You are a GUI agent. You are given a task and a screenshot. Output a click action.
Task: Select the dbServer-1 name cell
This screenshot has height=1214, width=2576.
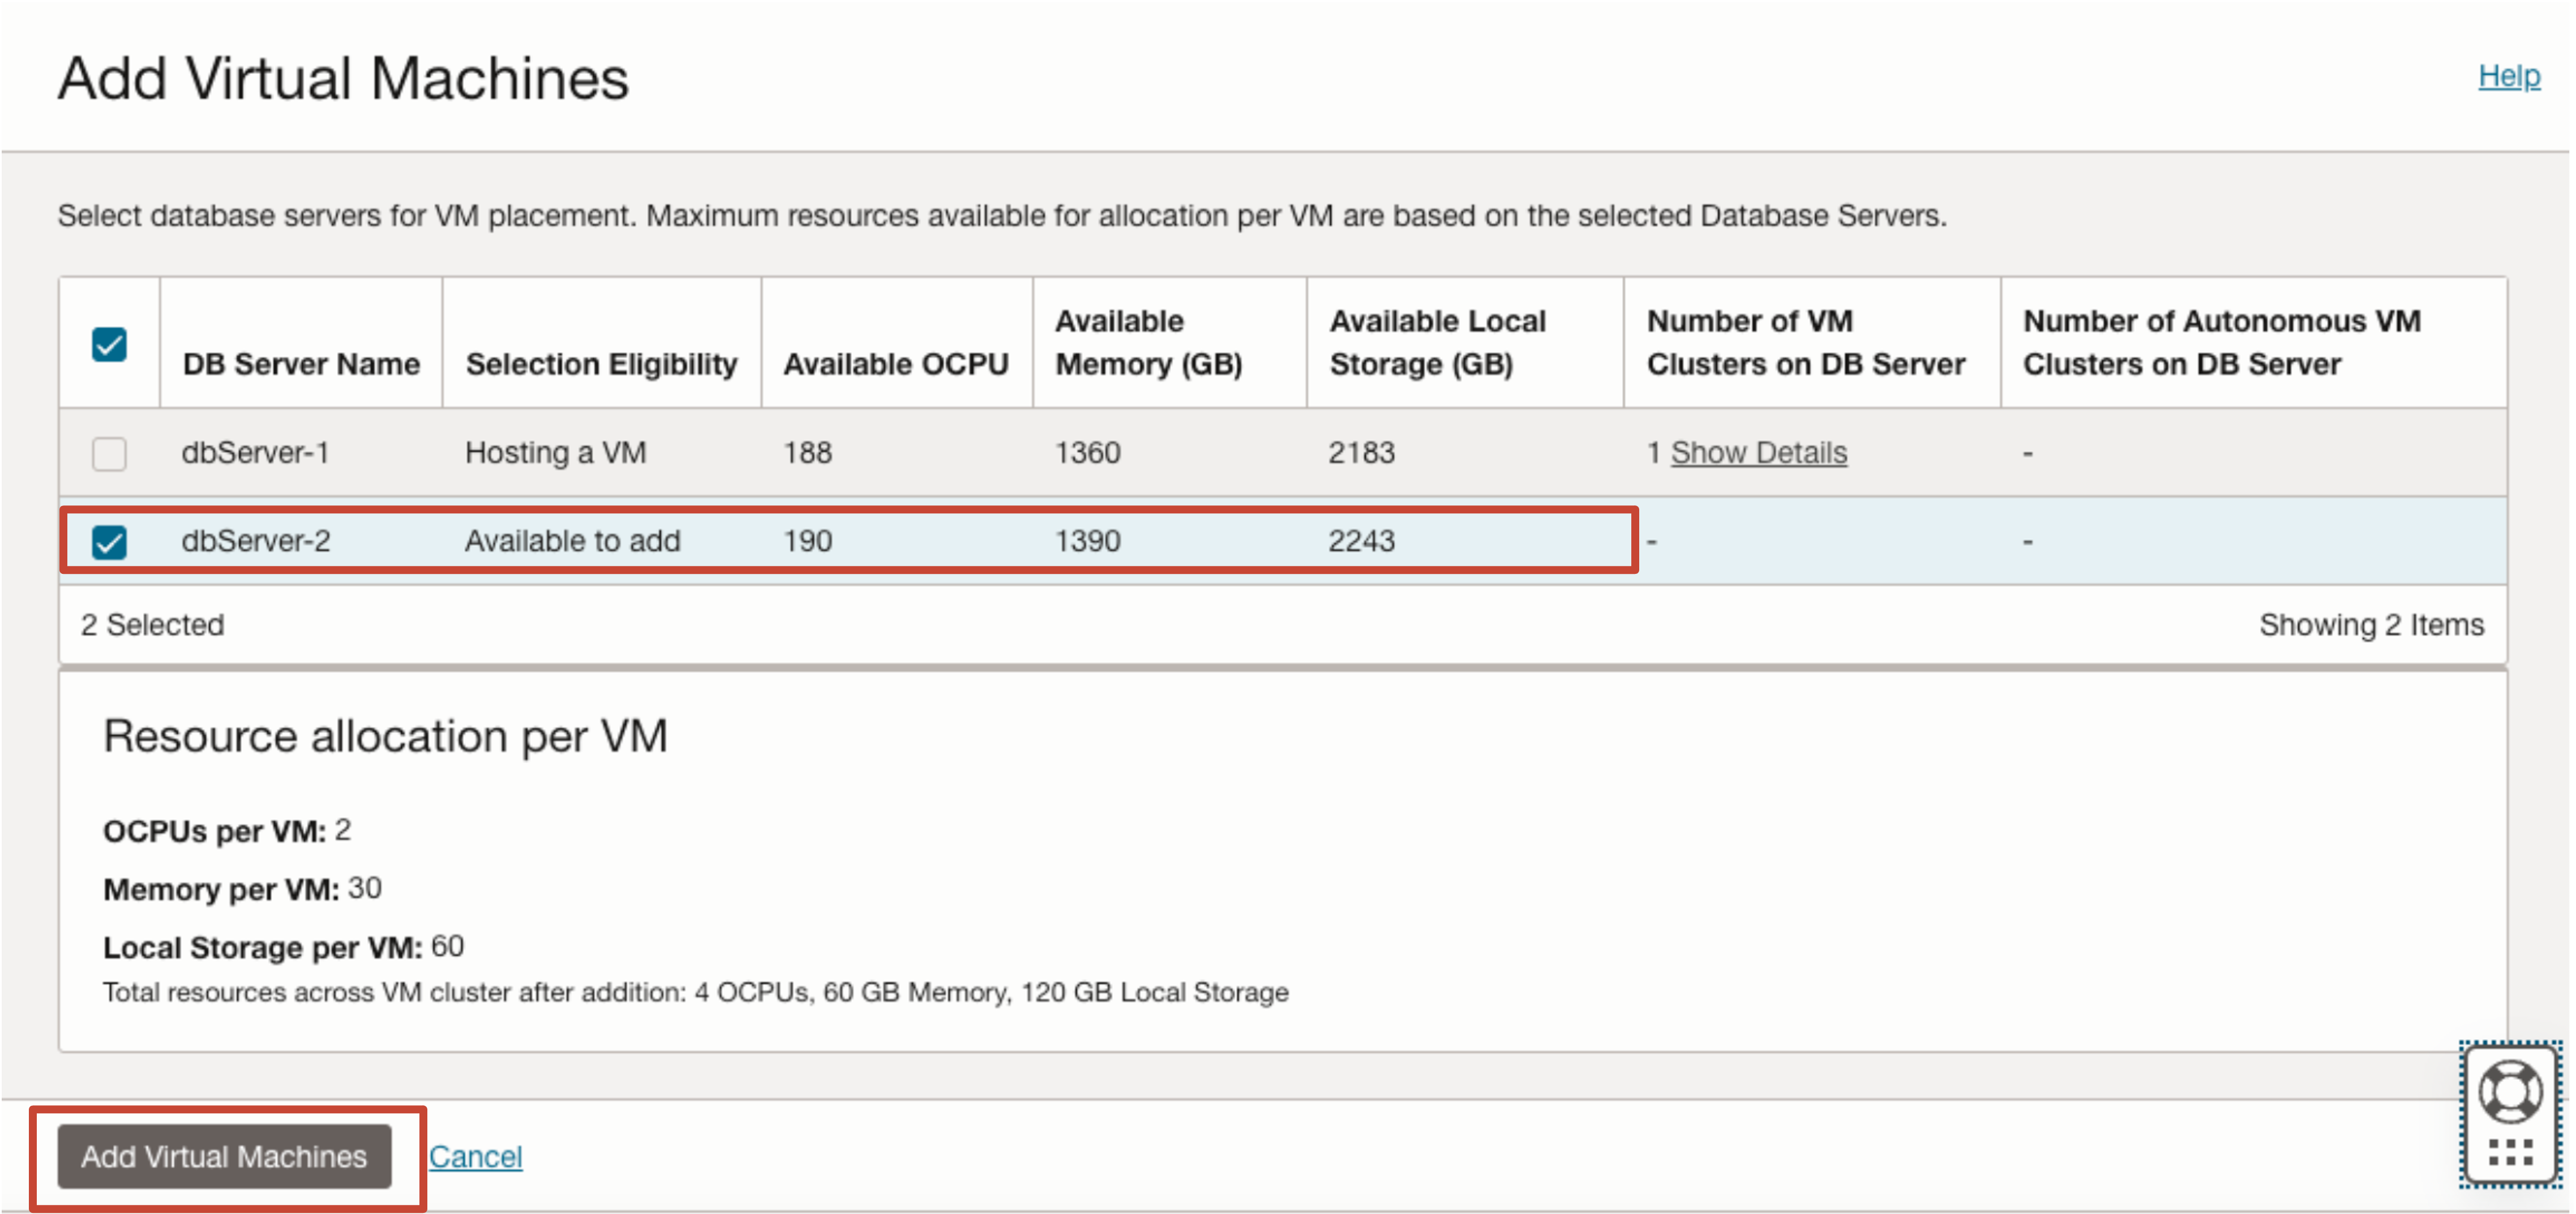point(255,453)
